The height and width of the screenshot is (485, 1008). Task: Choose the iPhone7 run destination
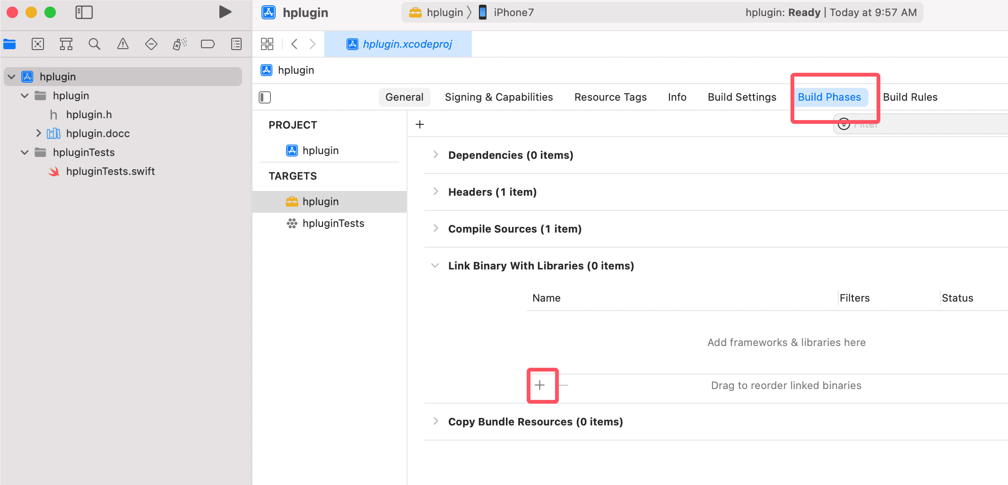click(x=506, y=12)
